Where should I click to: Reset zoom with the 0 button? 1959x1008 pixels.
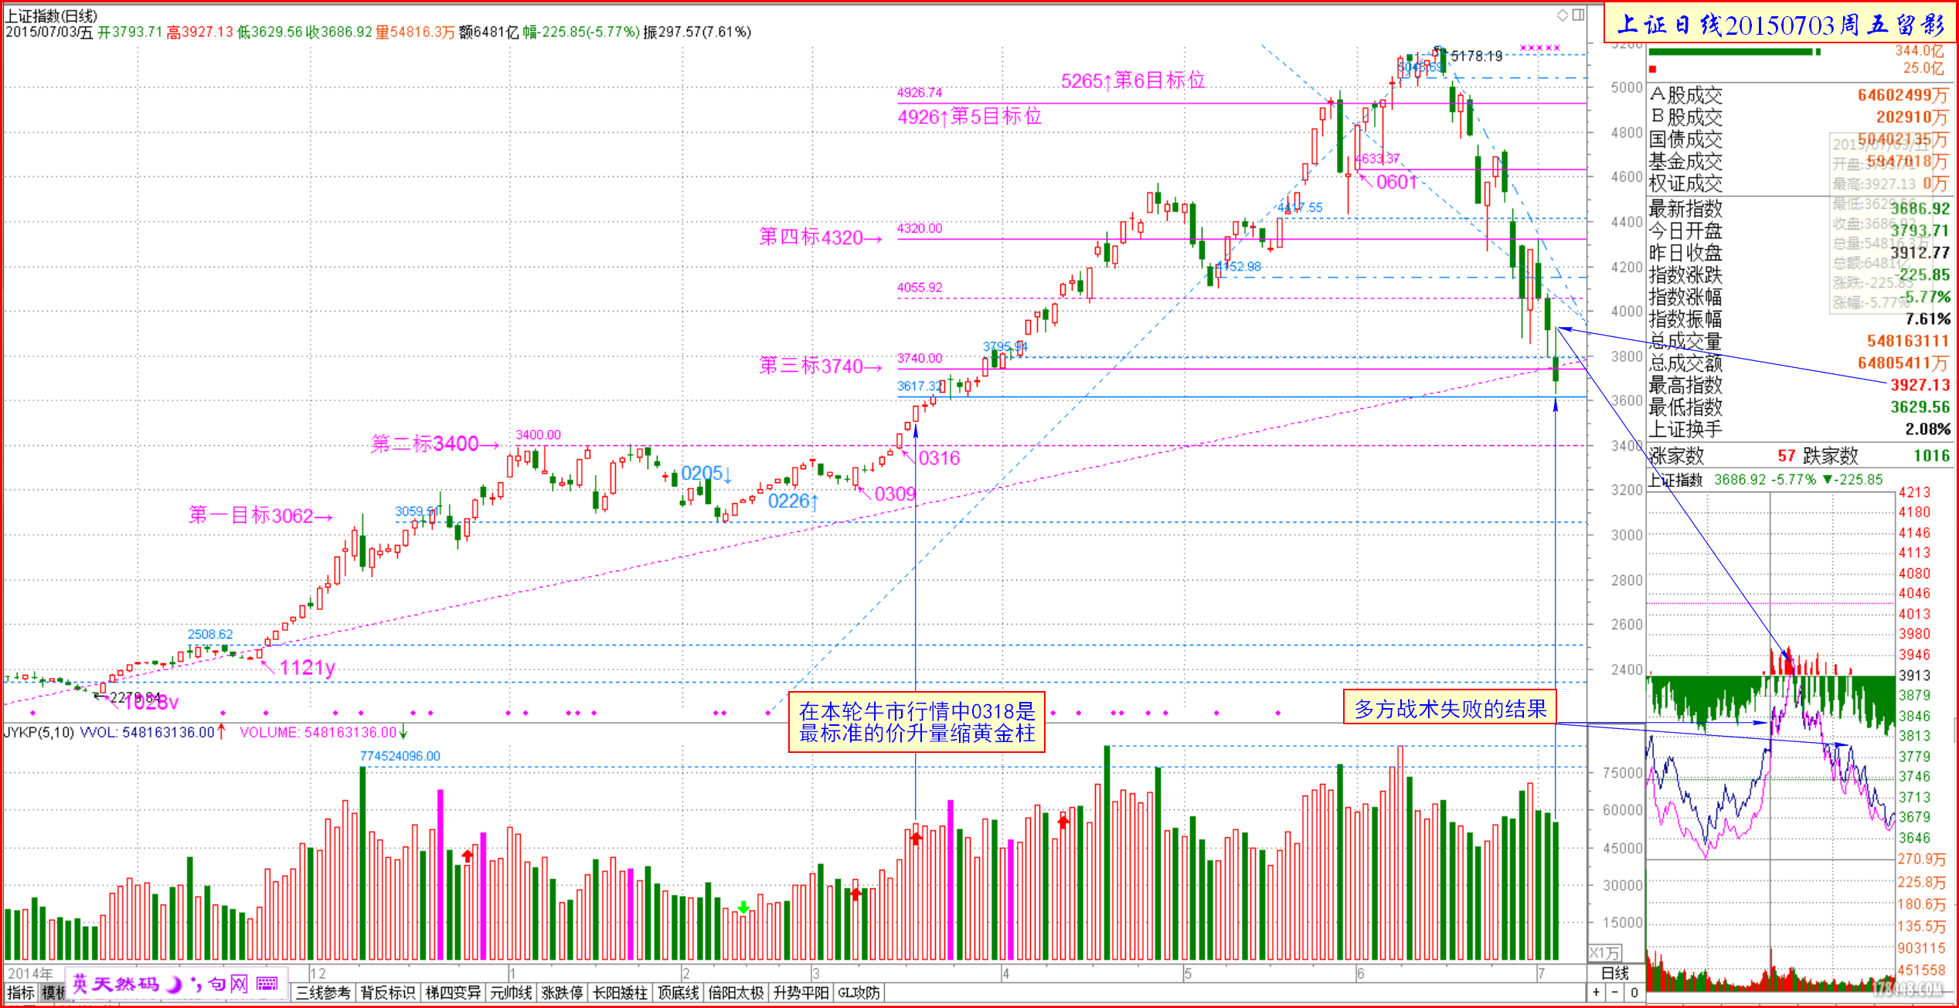coord(1634,993)
